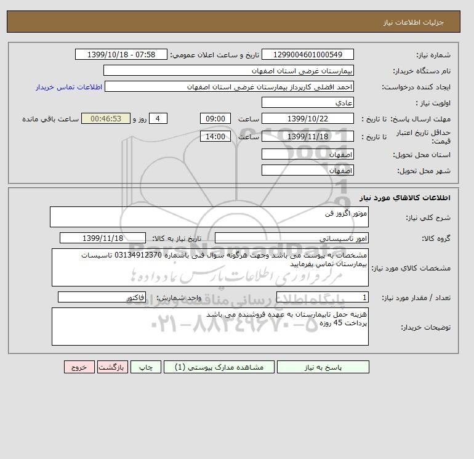Screen dimensions: 474x459
Task: Click the تاریخ نیاز به کالا label
Action: 177,238
